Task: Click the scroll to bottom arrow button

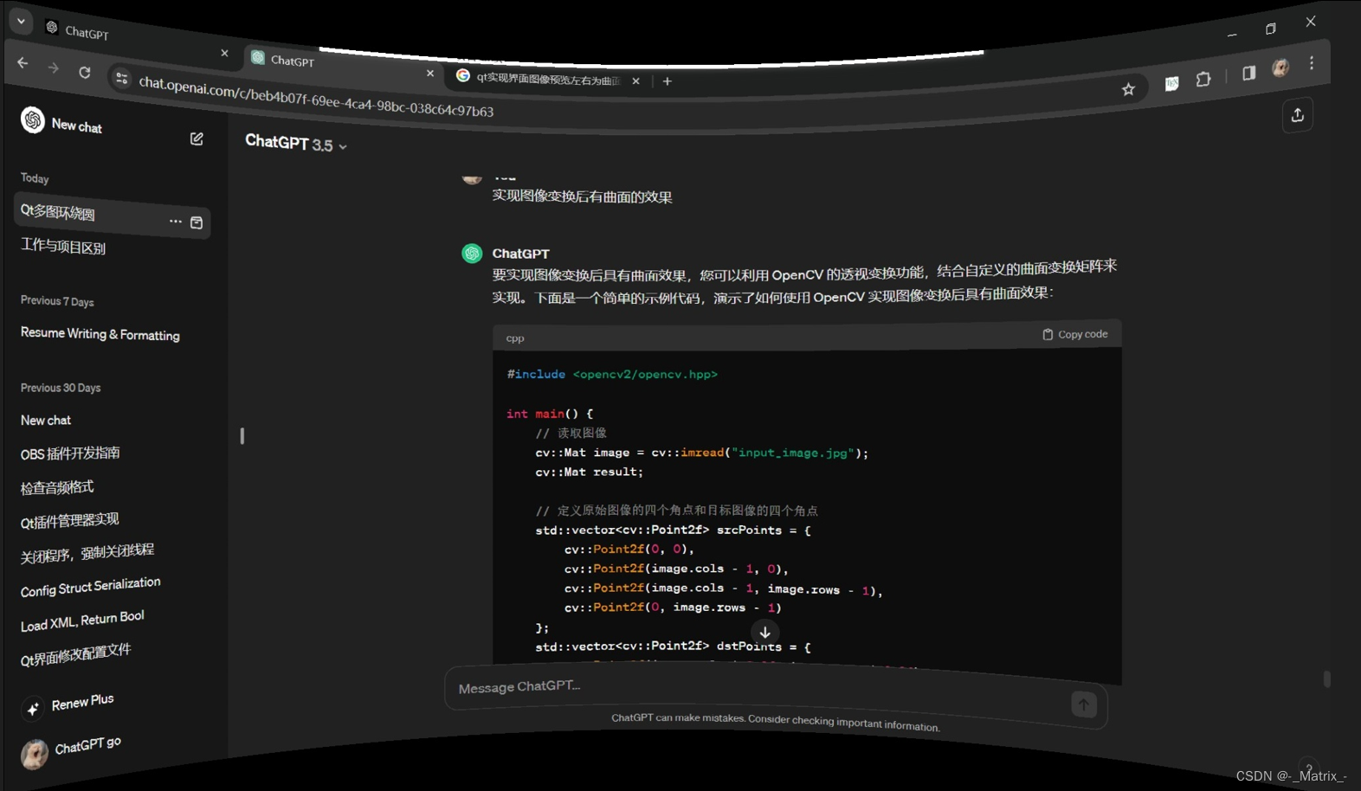Action: coord(764,633)
